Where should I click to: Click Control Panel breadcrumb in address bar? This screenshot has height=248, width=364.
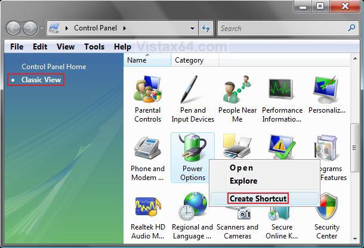coord(95,28)
